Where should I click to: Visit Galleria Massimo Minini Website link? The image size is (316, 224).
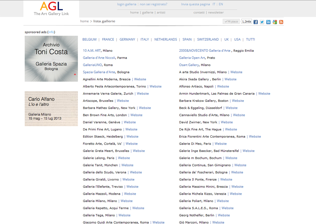pos(237,187)
